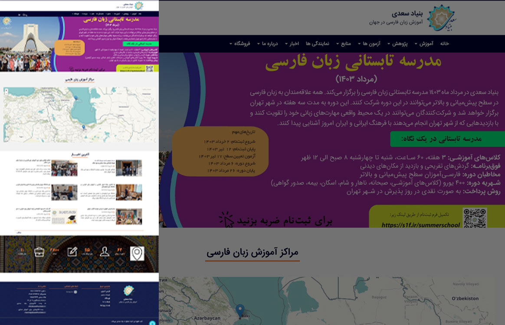Click the "آخرین اخبار" heading in the overview

[x=80, y=154]
